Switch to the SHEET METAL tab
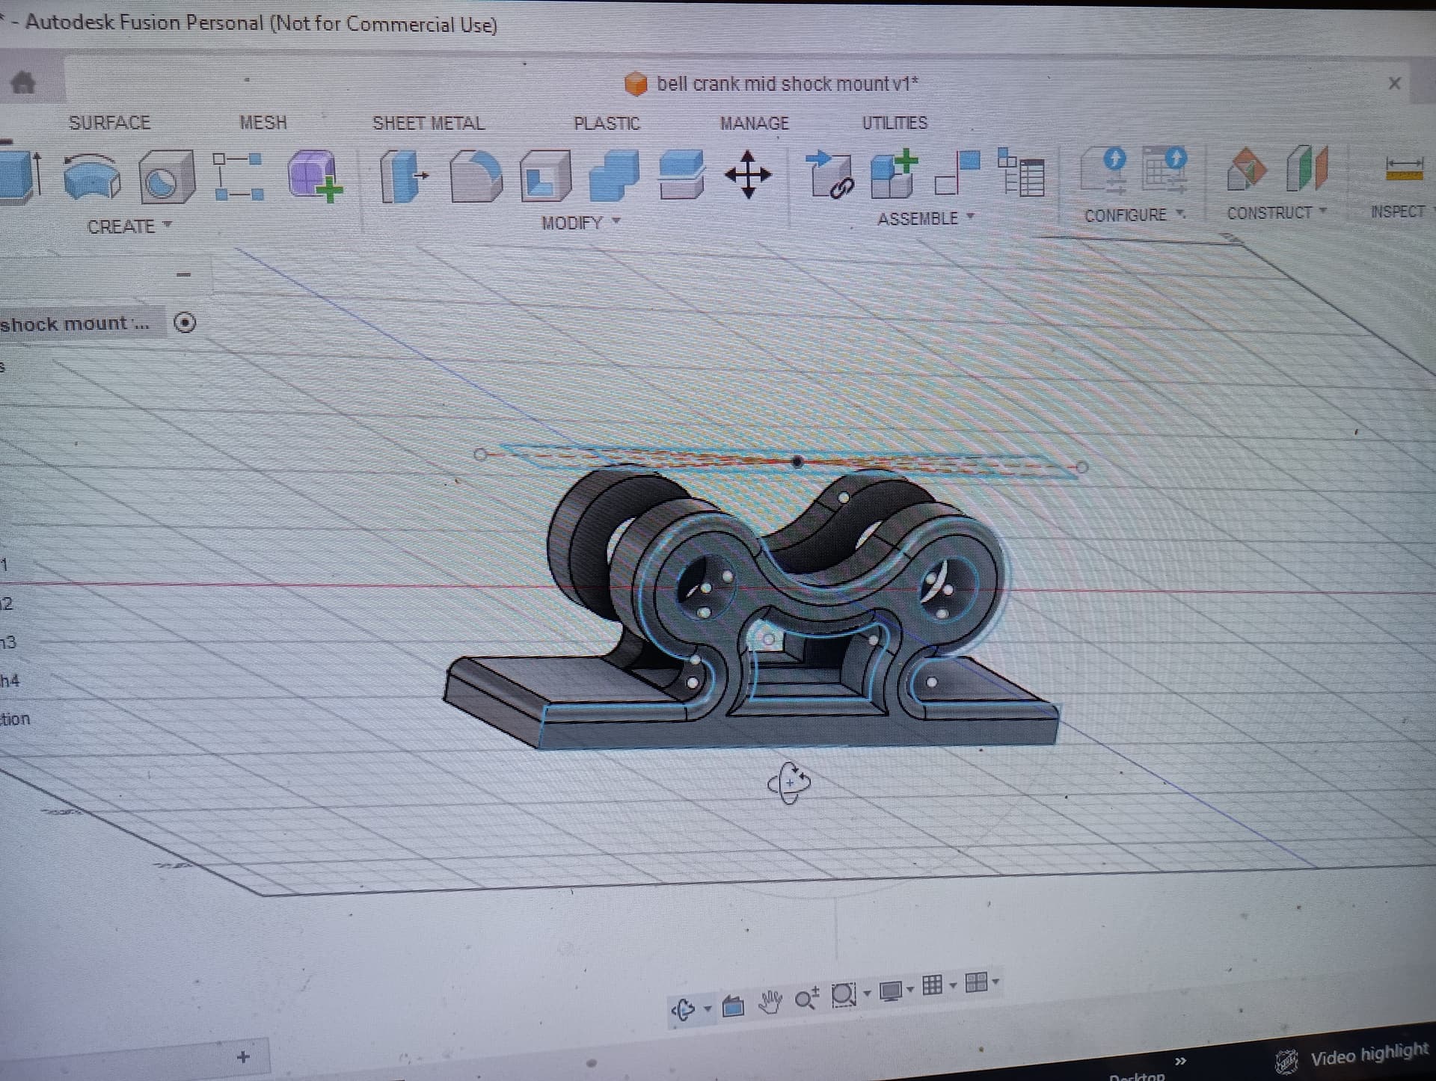 click(428, 123)
